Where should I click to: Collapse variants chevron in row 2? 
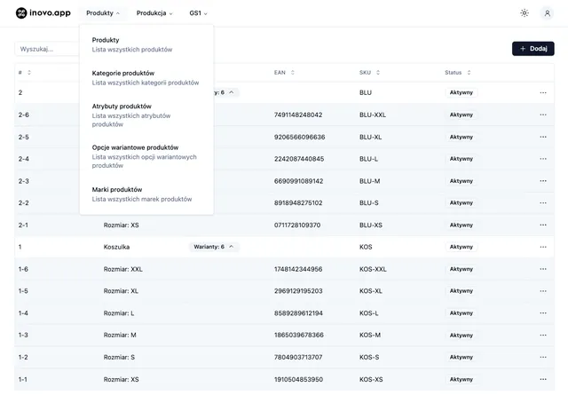(232, 92)
